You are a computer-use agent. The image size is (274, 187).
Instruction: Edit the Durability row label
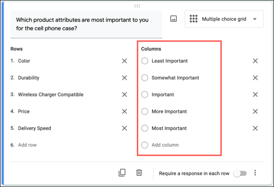click(29, 77)
